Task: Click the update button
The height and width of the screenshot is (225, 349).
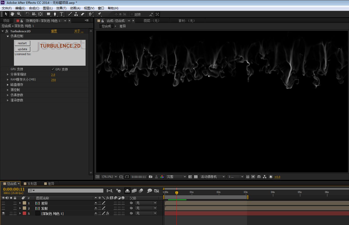Action: click(x=22, y=49)
